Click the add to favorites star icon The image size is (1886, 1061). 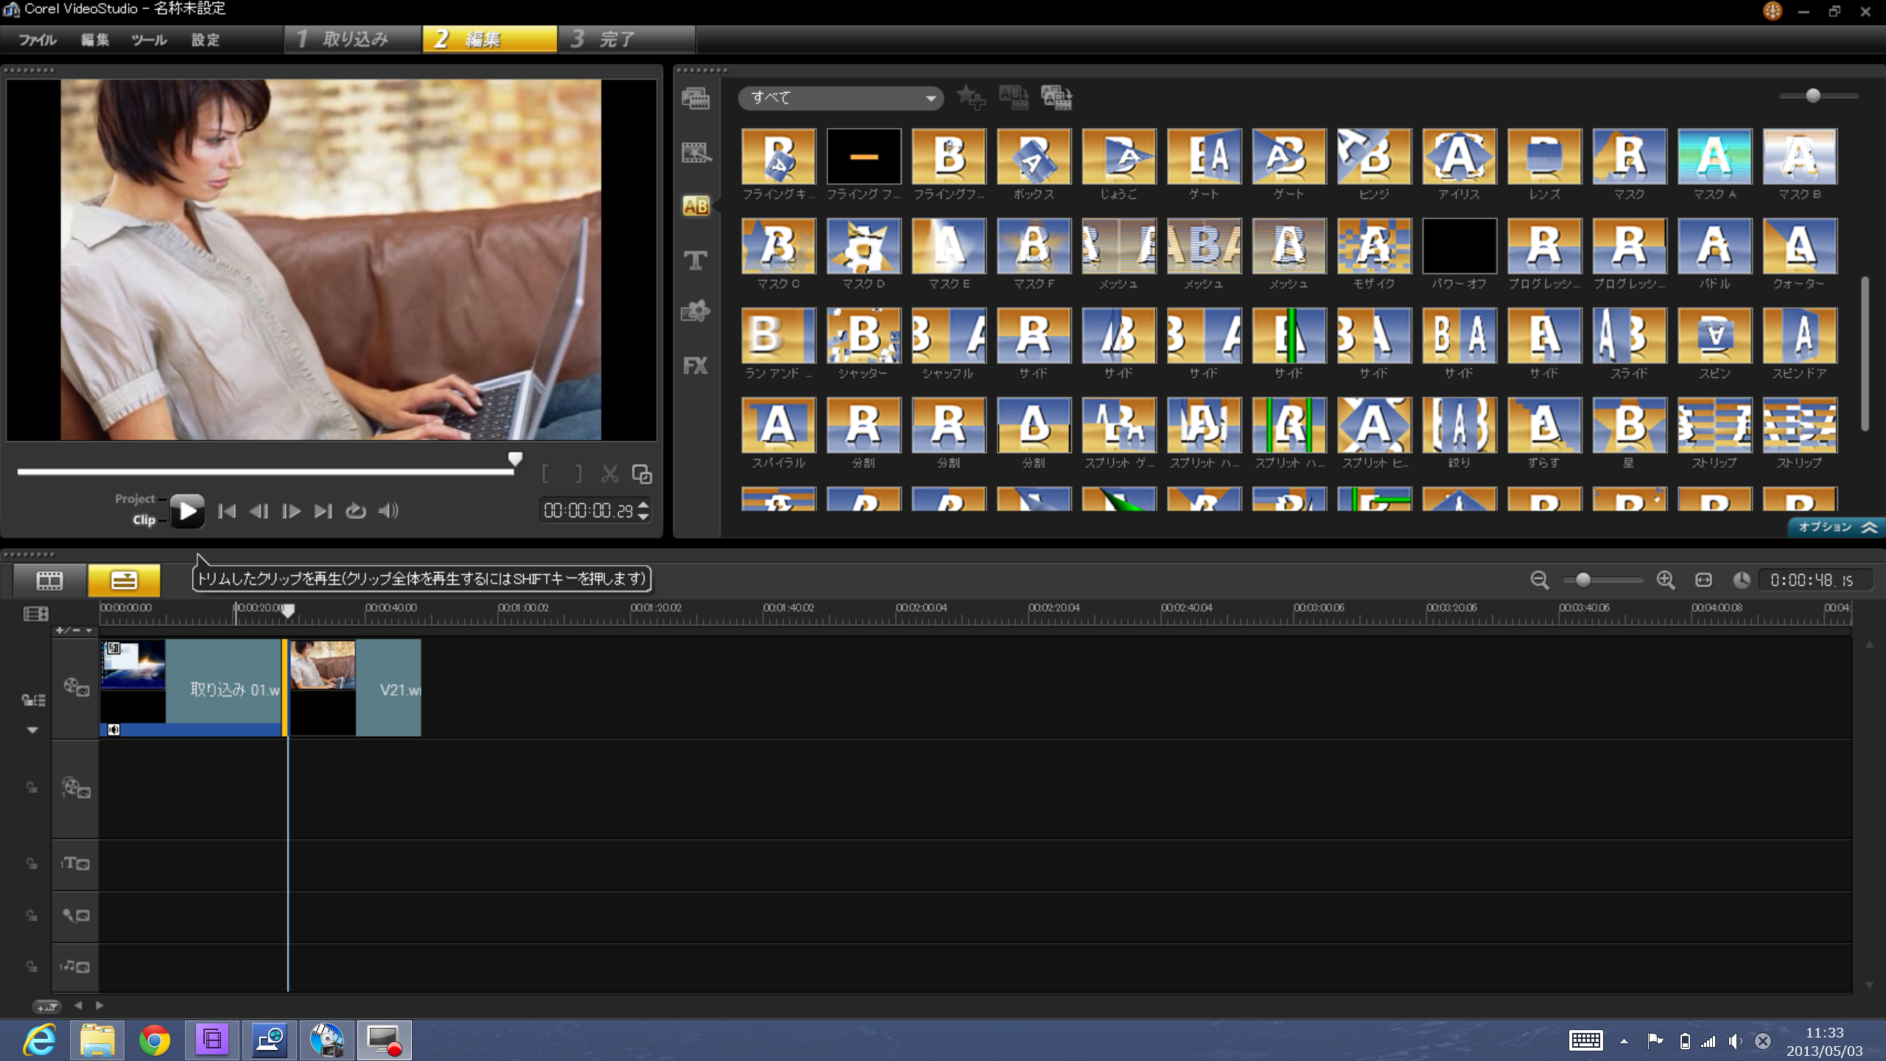970,97
